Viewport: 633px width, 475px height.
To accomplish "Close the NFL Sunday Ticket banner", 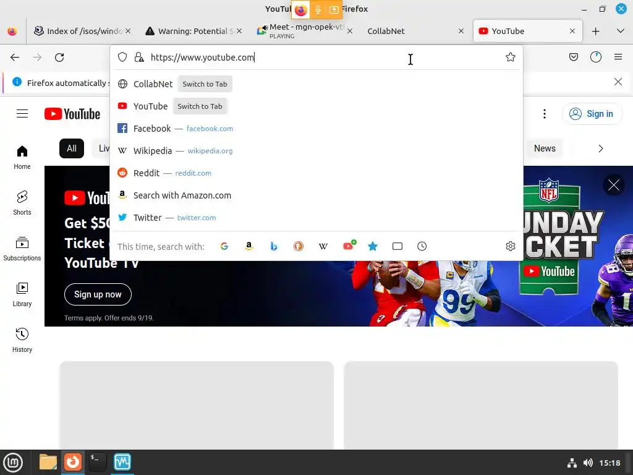I will (614, 185).
